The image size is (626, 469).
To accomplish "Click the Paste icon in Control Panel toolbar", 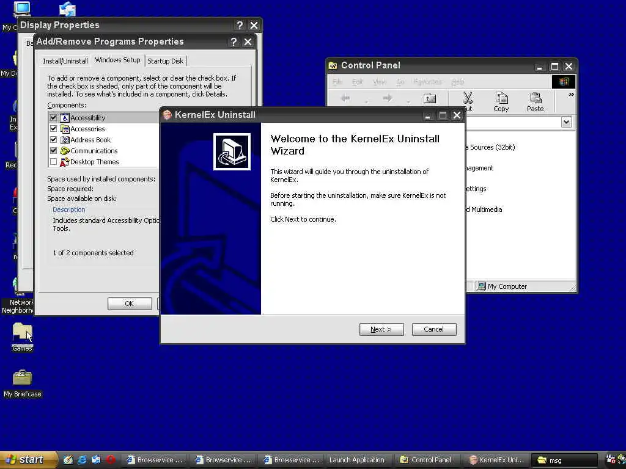I will coord(535,98).
